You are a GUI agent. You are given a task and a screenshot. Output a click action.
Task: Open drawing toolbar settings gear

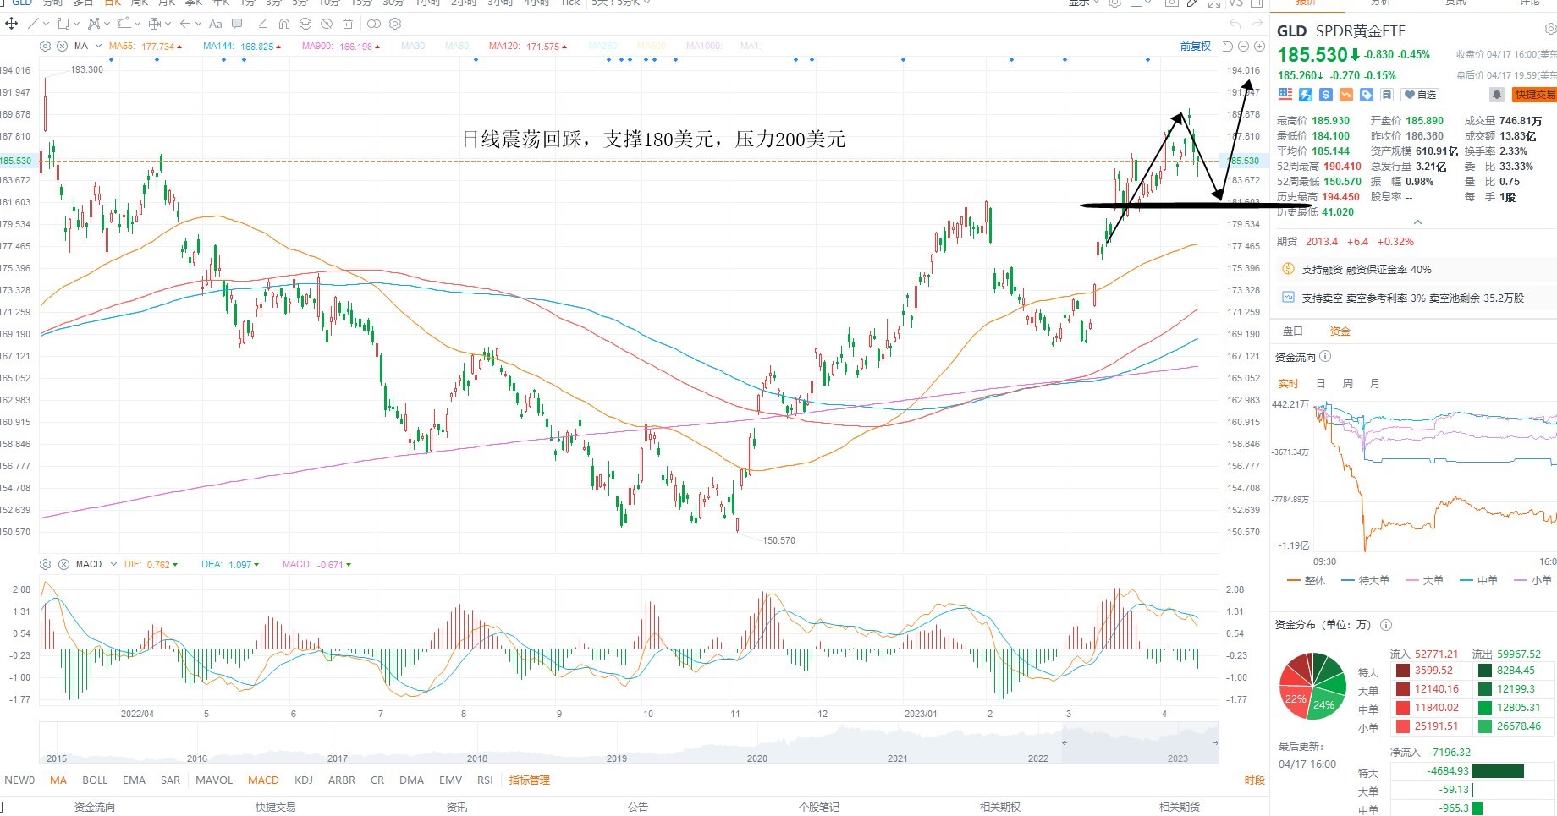point(395,24)
